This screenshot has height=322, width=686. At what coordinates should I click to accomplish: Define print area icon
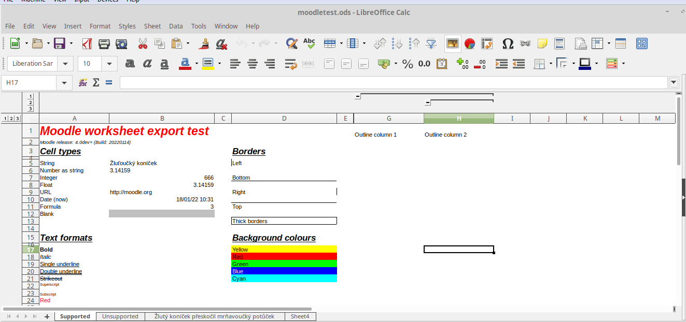click(581, 43)
